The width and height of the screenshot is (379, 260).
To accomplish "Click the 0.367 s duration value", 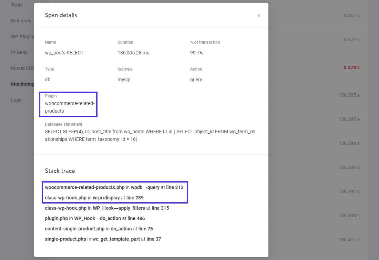I will [x=352, y=15].
